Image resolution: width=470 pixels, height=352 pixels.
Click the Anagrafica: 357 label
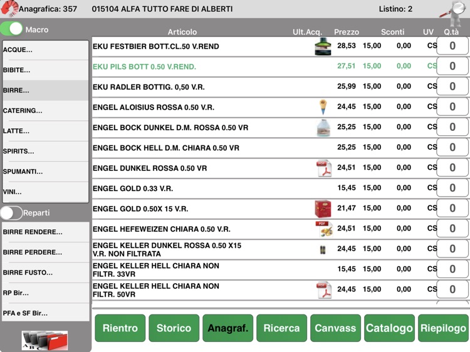pos(48,9)
